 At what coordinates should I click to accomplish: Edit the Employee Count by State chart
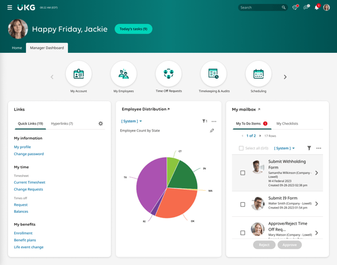[212, 130]
